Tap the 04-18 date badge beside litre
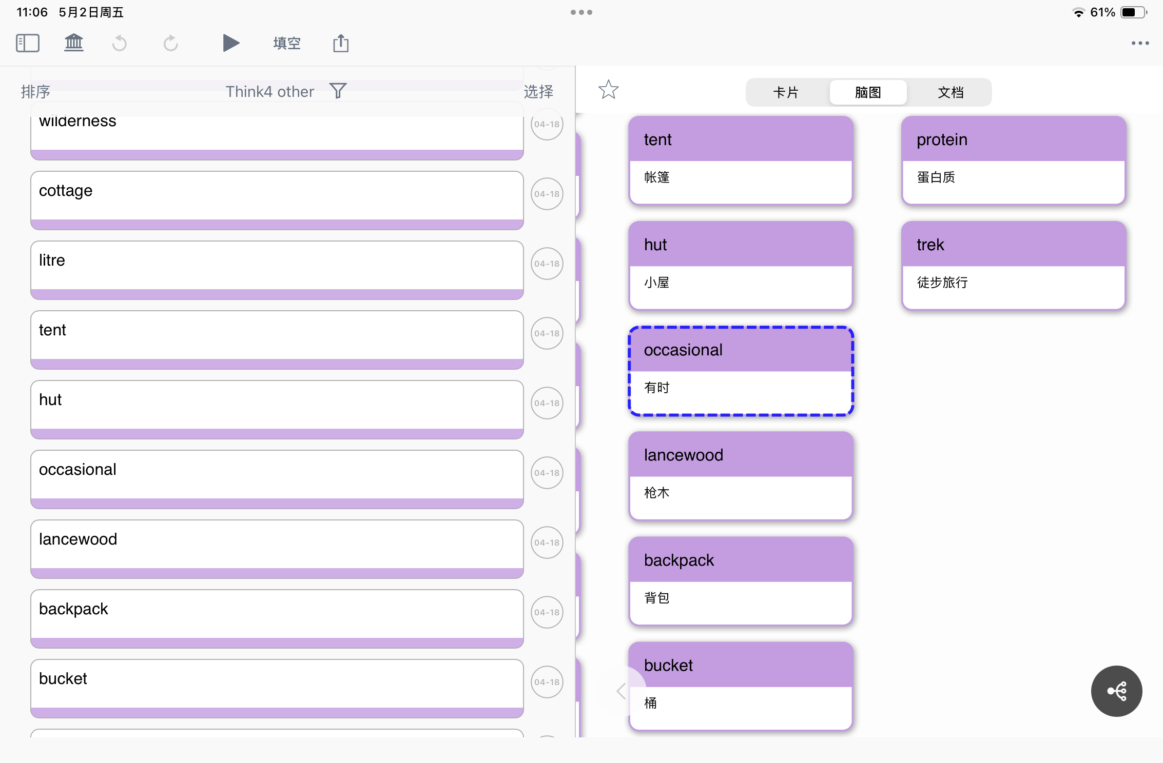Screen dimensions: 1163x763 tap(547, 264)
